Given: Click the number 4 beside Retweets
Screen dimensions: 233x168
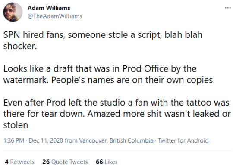Looking at the screenshot, I should coord(6,162).
